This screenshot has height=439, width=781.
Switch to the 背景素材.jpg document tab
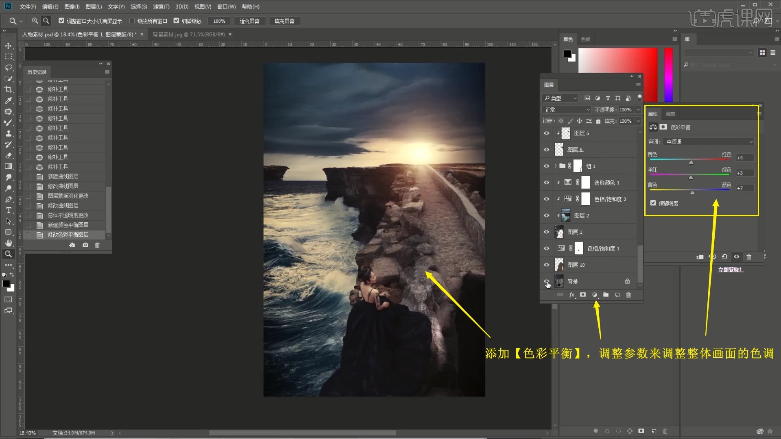[x=188, y=35]
